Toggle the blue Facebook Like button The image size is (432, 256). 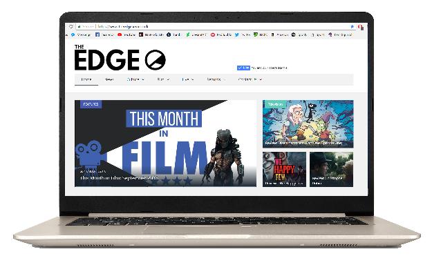[243, 68]
